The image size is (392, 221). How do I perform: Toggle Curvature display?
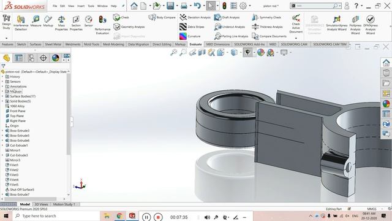click(x=190, y=36)
